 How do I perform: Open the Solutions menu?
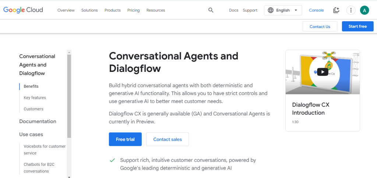(89, 10)
